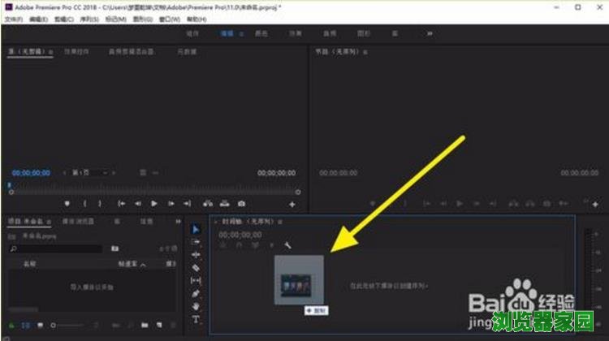Pick the Razor tool
The height and width of the screenshot is (341, 609).
[196, 267]
